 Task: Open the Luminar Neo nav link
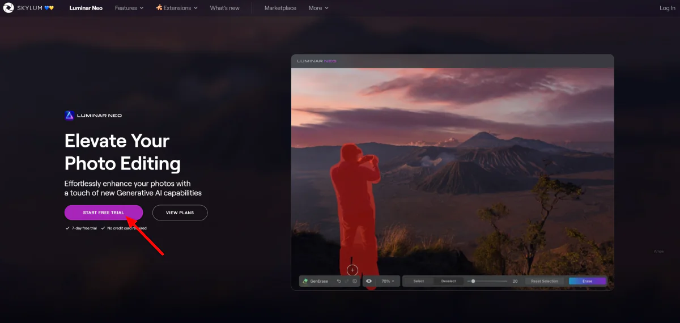(86, 8)
